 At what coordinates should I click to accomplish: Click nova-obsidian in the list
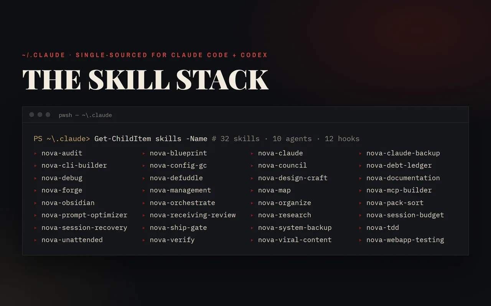pos(68,203)
